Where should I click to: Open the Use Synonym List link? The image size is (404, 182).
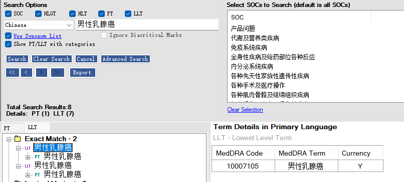click(38, 36)
